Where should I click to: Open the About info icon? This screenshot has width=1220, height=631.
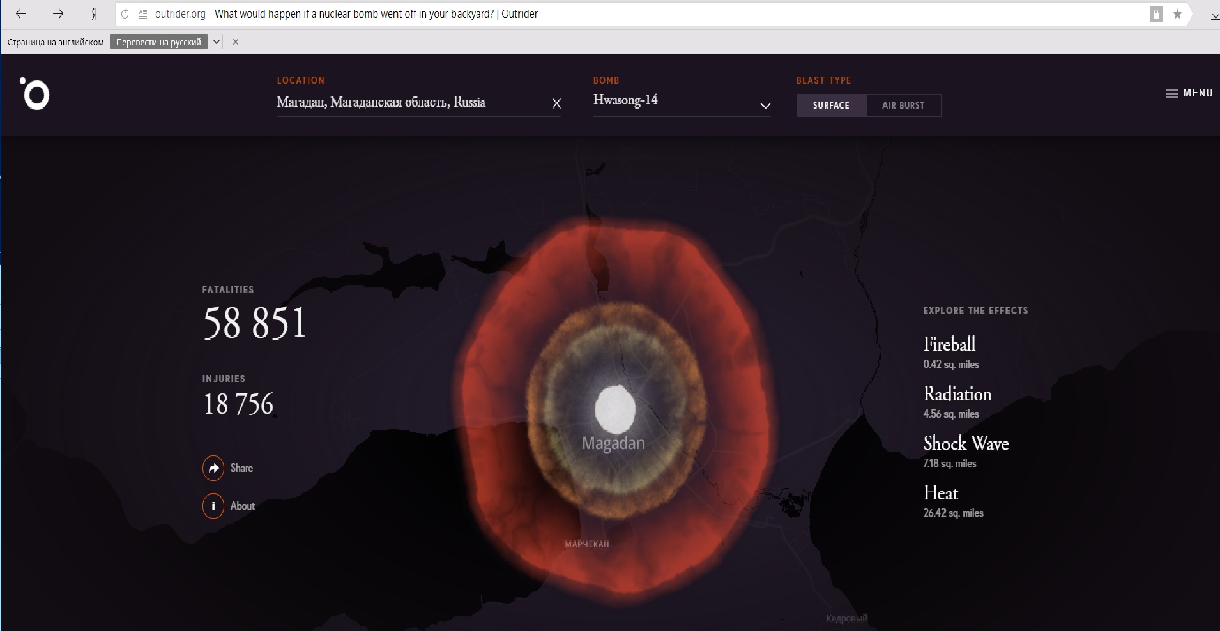[213, 506]
